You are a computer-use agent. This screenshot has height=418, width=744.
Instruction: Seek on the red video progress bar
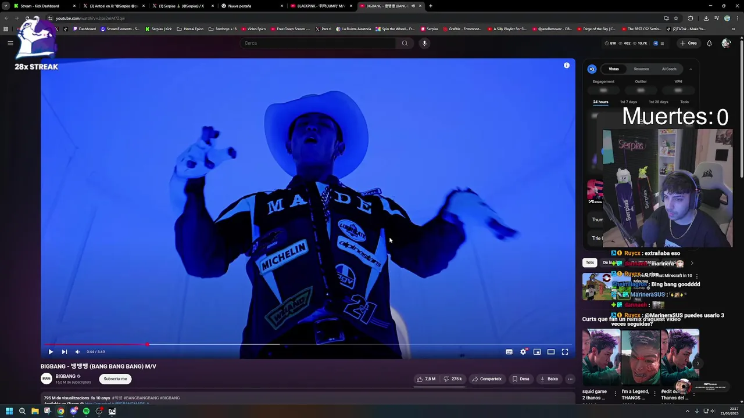click(x=308, y=344)
